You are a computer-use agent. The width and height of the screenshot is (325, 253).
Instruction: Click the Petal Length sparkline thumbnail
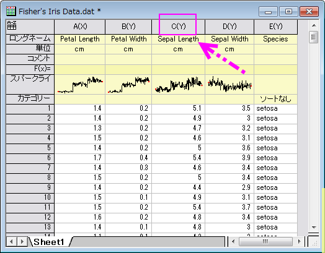(x=80, y=84)
